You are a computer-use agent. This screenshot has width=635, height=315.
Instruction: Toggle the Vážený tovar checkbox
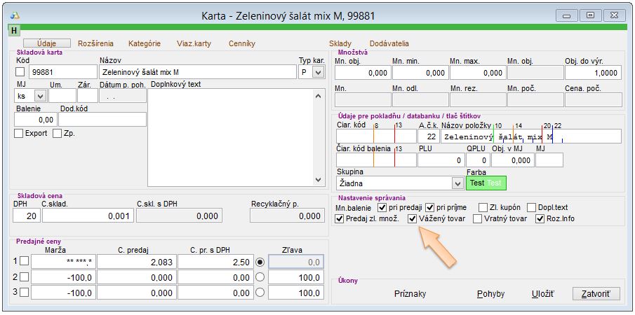pyautogui.click(x=413, y=218)
